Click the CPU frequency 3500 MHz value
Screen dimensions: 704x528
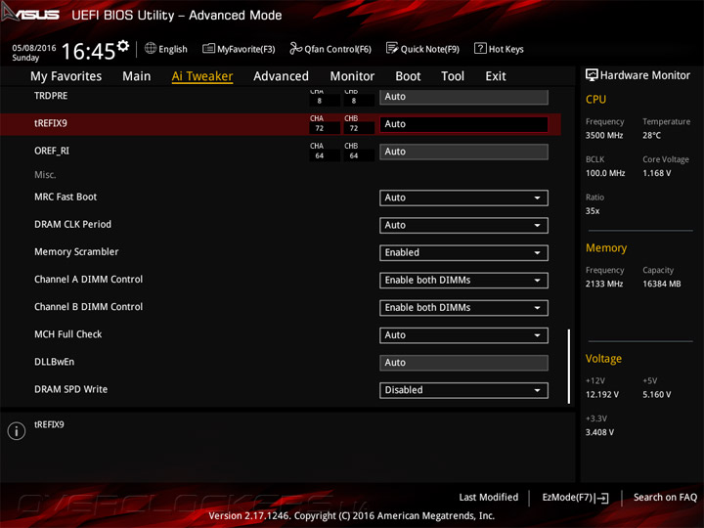pos(604,135)
